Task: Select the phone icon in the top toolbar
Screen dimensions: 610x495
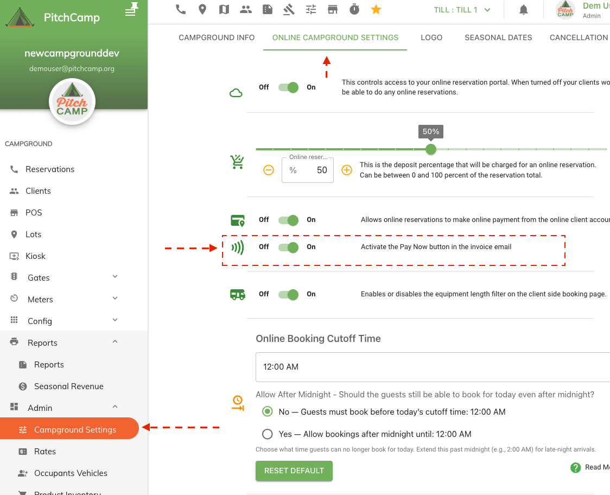Action: (180, 9)
